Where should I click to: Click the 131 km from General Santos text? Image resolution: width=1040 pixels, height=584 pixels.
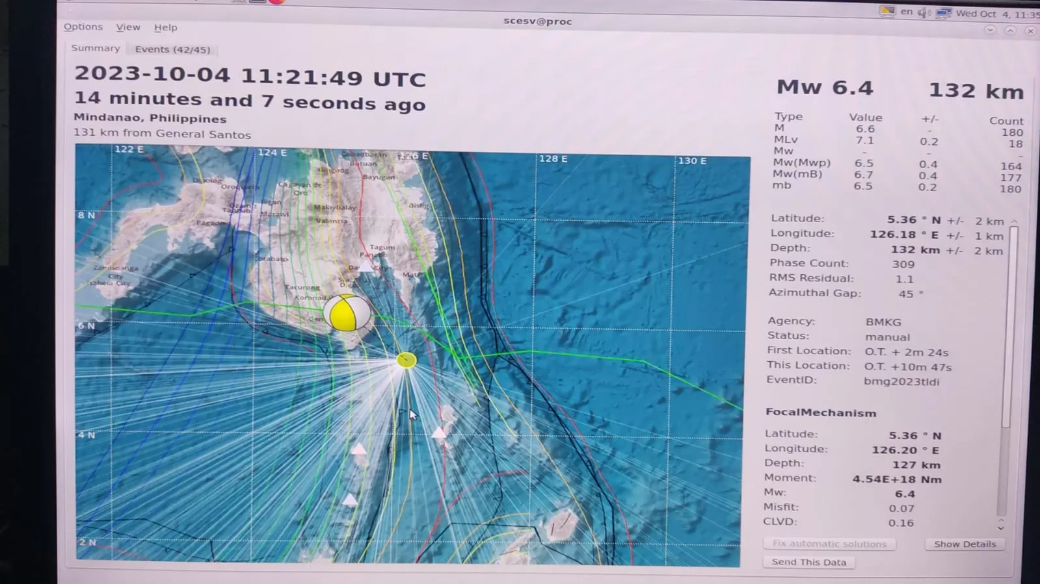click(162, 133)
